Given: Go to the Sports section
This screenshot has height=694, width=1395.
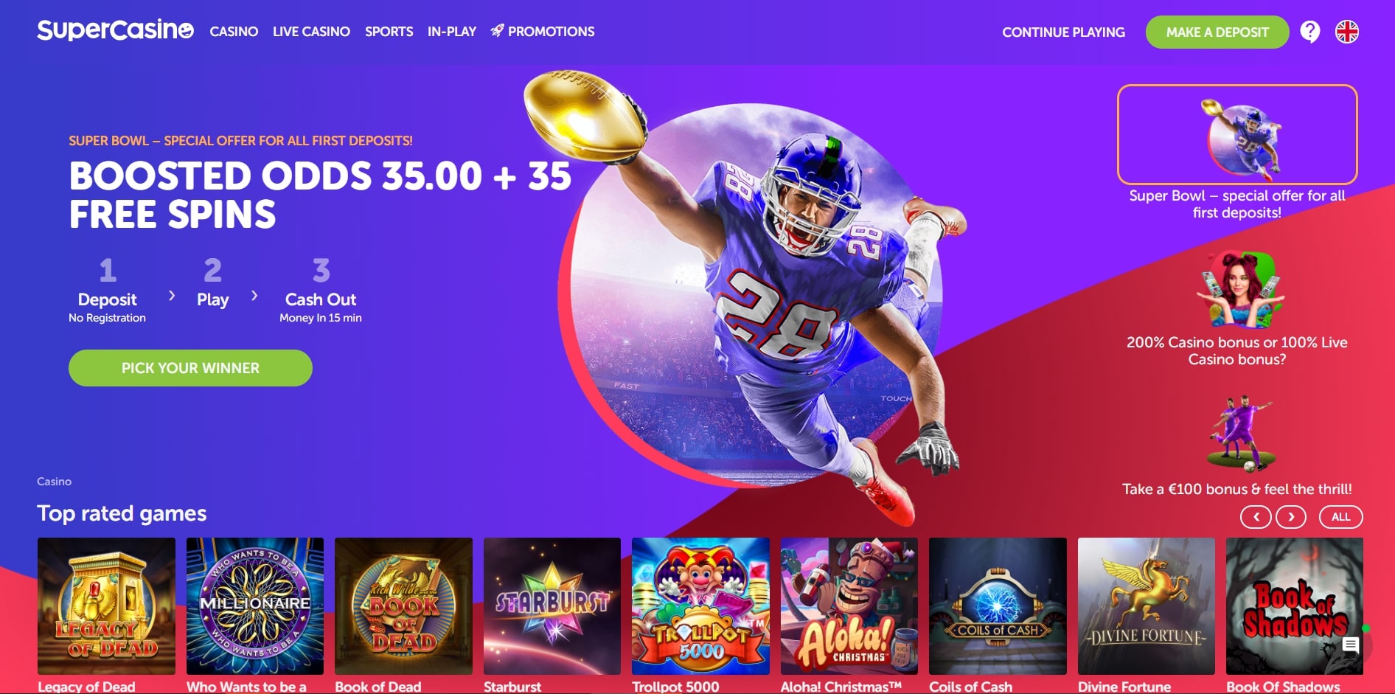Looking at the screenshot, I should (x=389, y=32).
